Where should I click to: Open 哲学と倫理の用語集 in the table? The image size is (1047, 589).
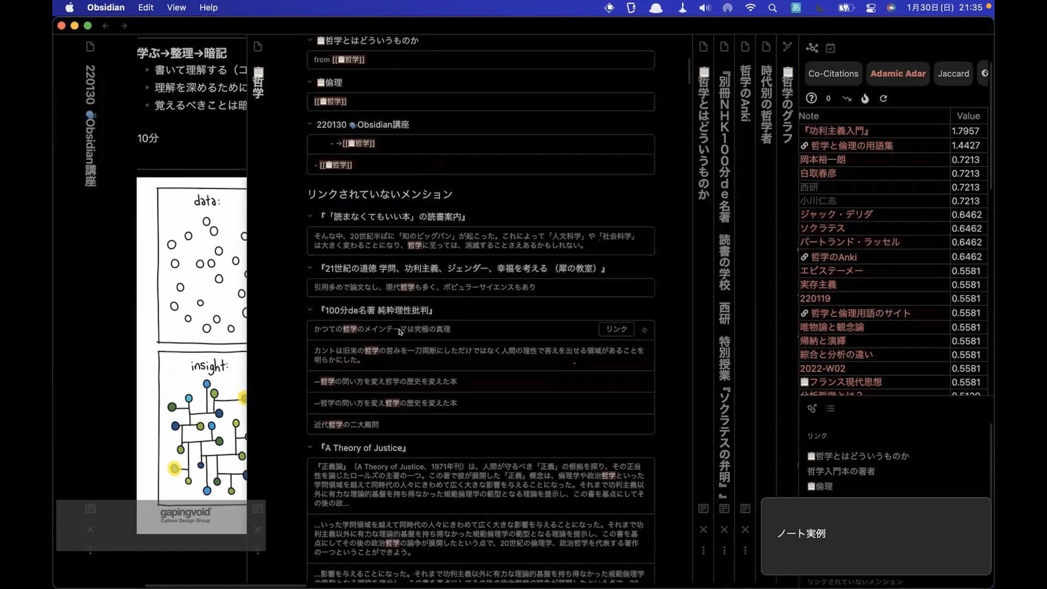click(x=852, y=146)
